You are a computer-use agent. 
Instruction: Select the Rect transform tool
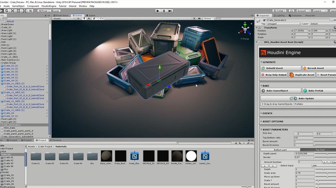(18, 11)
